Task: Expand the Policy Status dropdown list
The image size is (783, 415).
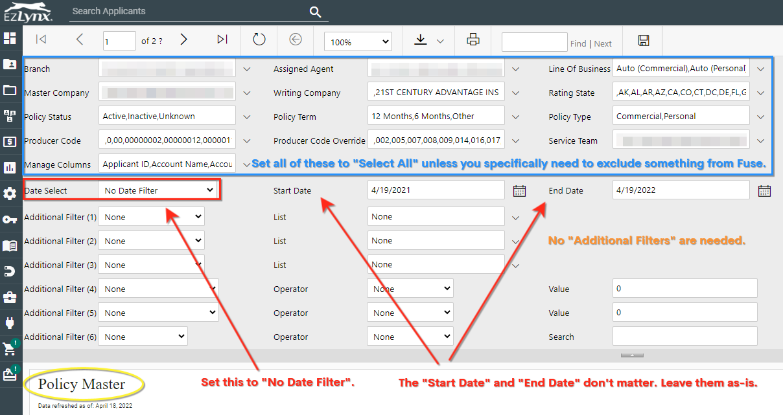Action: (247, 117)
